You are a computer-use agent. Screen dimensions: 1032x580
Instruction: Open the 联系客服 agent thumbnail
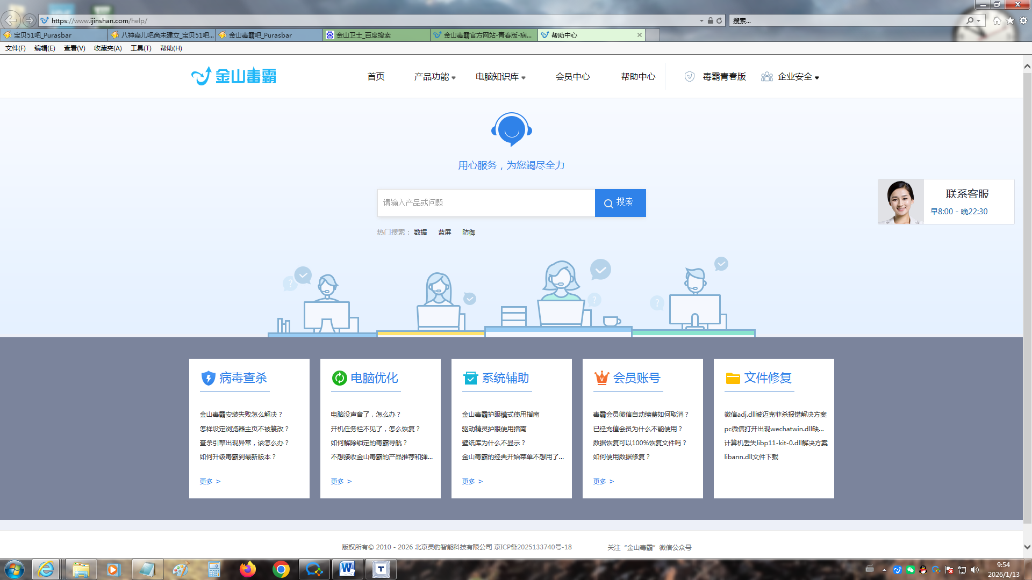(x=900, y=202)
